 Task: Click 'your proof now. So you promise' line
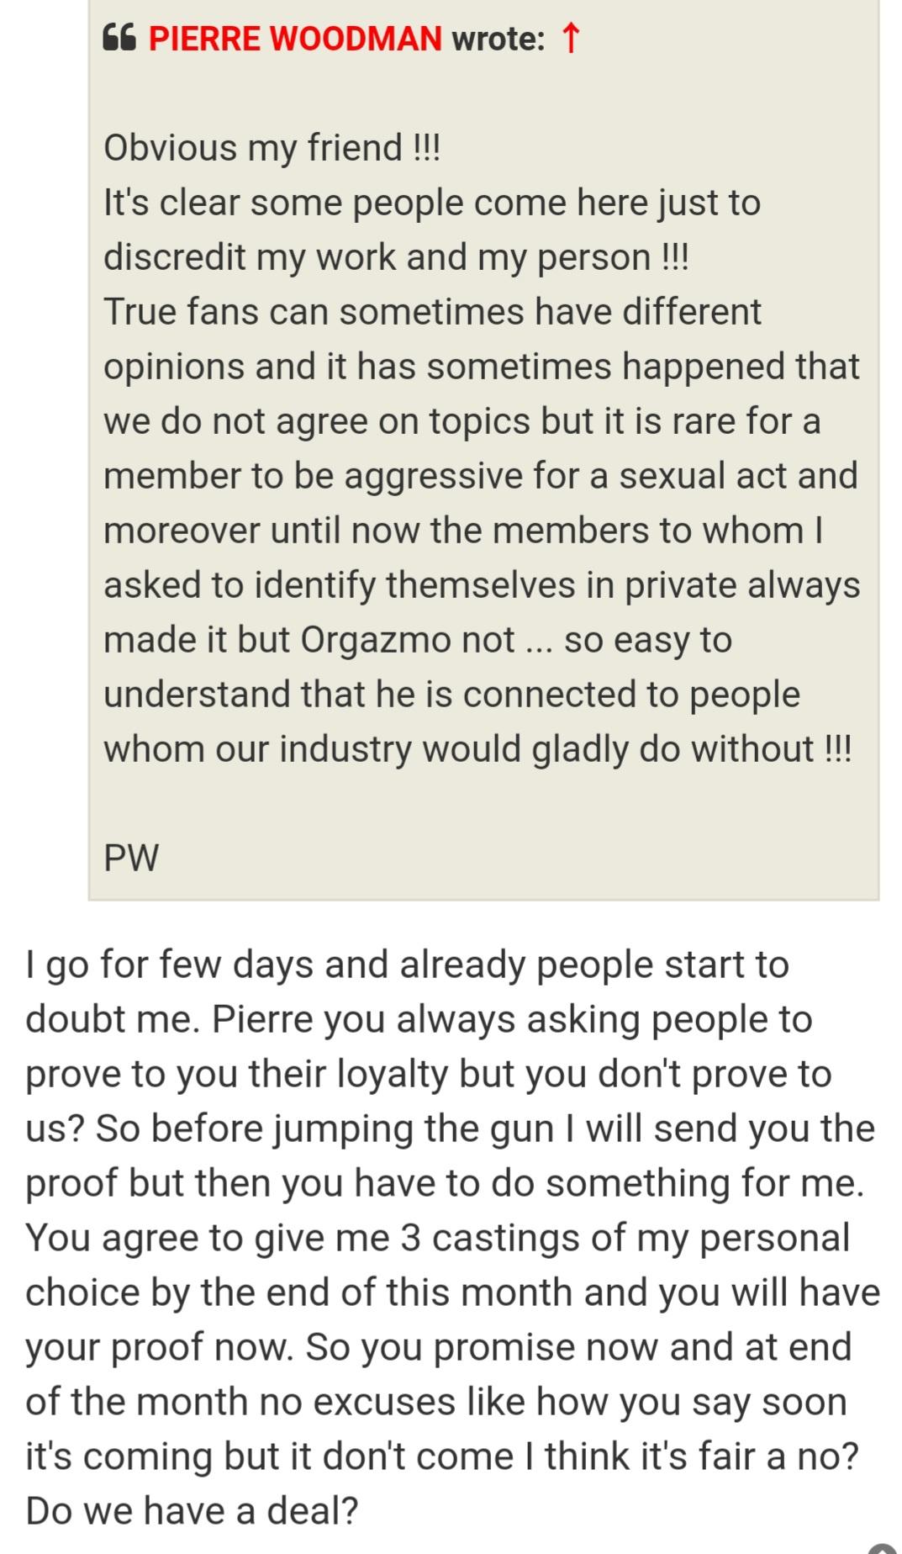click(x=438, y=1347)
